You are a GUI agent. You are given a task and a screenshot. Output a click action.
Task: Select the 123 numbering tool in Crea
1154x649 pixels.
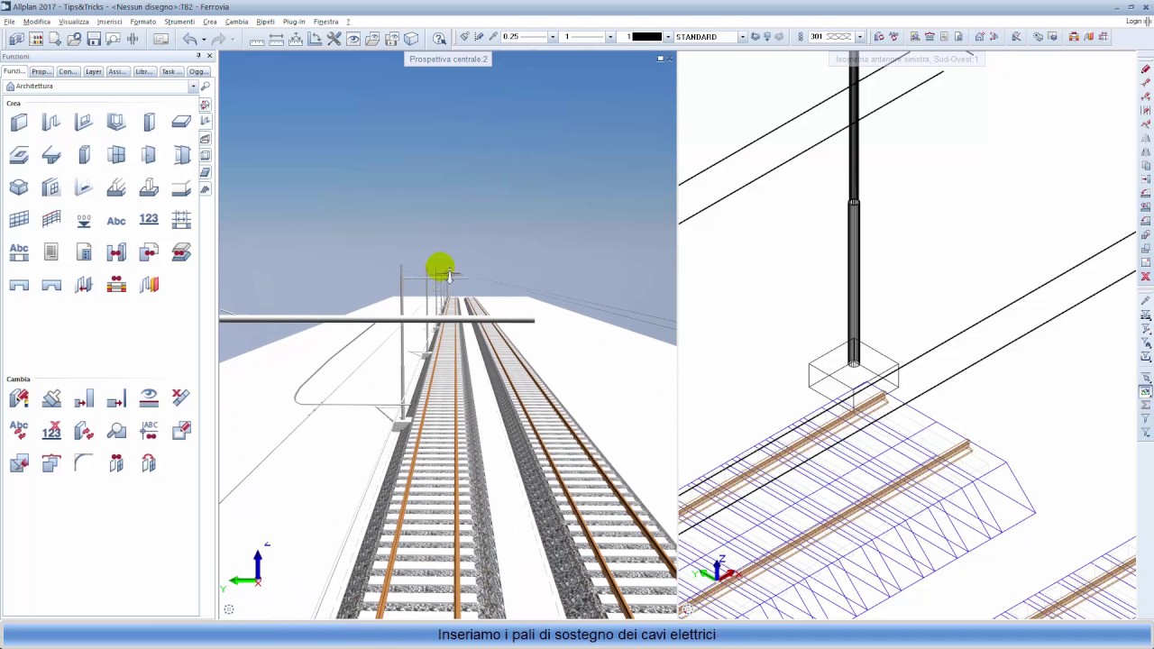click(149, 220)
